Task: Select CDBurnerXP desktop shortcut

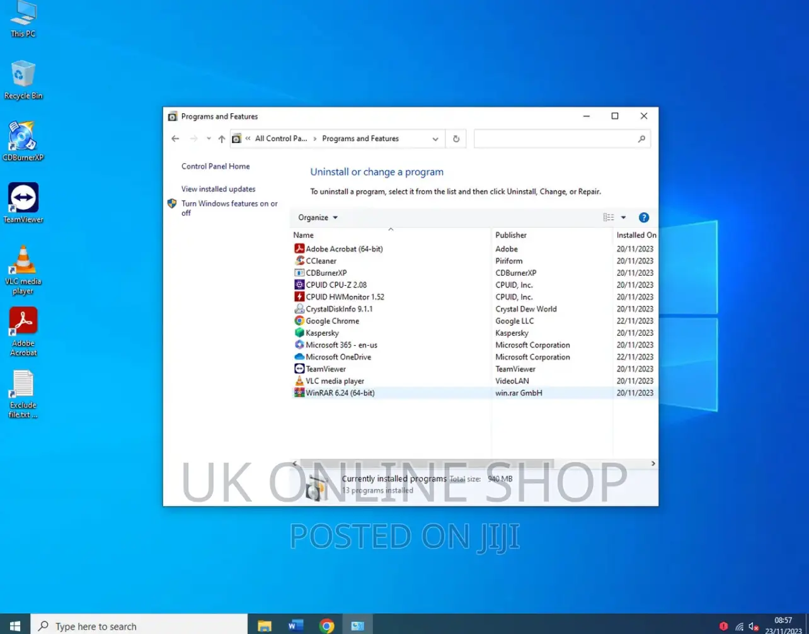Action: pyautogui.click(x=23, y=141)
